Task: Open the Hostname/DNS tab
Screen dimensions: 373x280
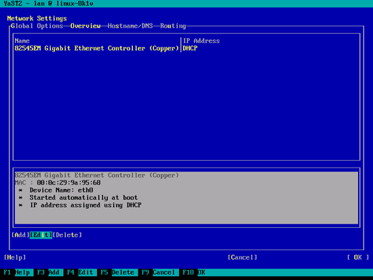Action: [130, 26]
